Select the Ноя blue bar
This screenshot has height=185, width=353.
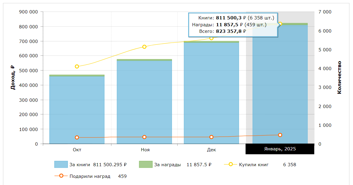(144, 102)
